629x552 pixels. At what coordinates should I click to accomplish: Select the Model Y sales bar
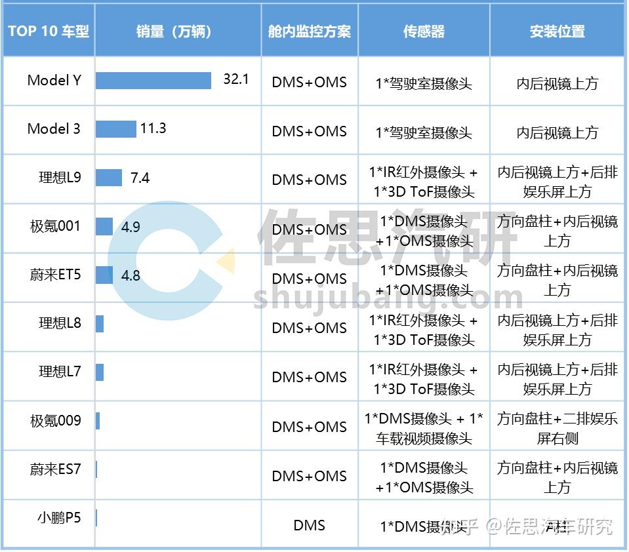tap(154, 81)
